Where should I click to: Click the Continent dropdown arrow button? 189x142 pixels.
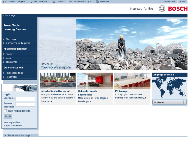pos(185,102)
